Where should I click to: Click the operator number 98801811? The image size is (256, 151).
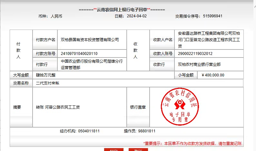pyautogui.click(x=147, y=131)
